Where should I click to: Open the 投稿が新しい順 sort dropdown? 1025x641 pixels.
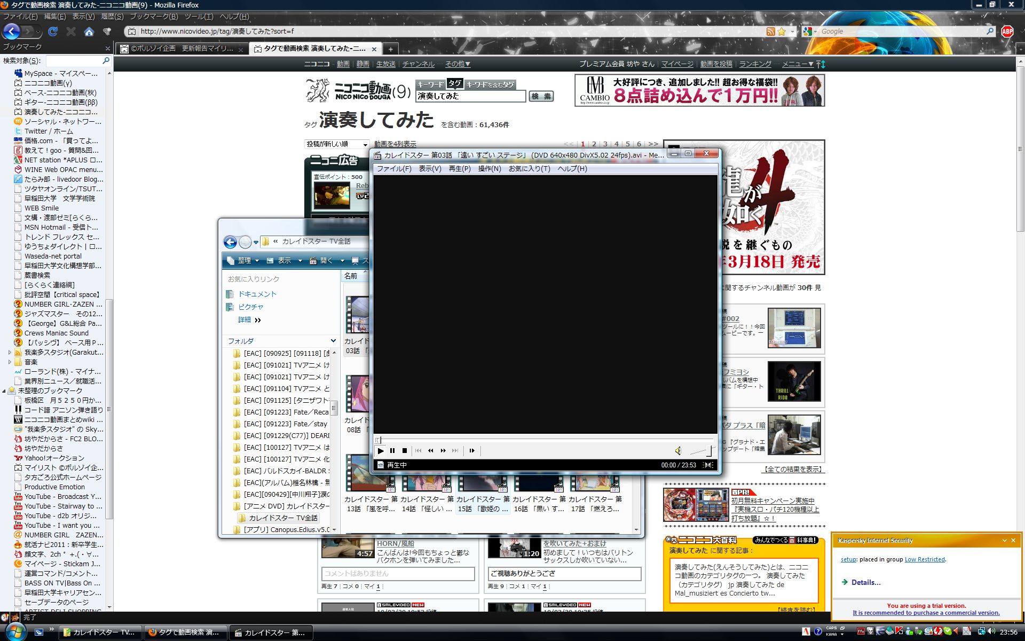[x=337, y=144]
